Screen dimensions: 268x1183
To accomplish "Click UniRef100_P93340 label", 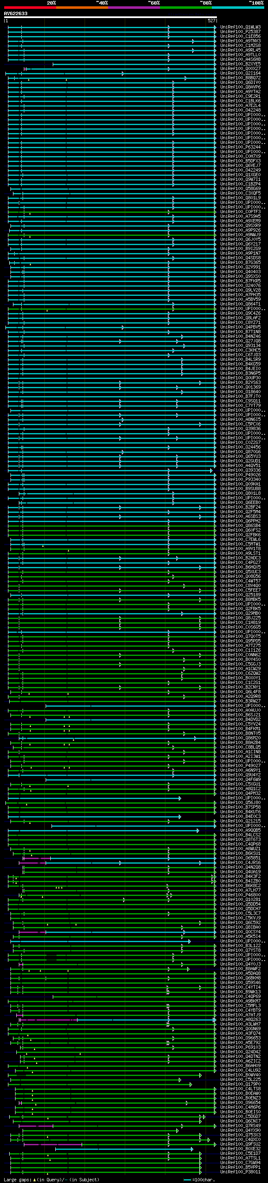I will [240, 479].
